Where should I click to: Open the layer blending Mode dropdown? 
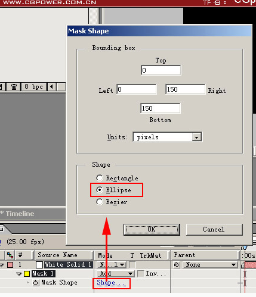[111, 265]
